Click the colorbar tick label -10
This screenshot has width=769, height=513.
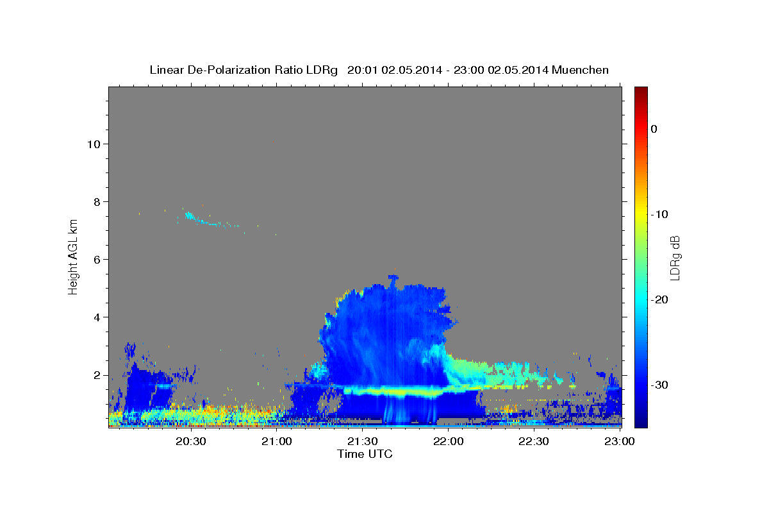point(660,214)
